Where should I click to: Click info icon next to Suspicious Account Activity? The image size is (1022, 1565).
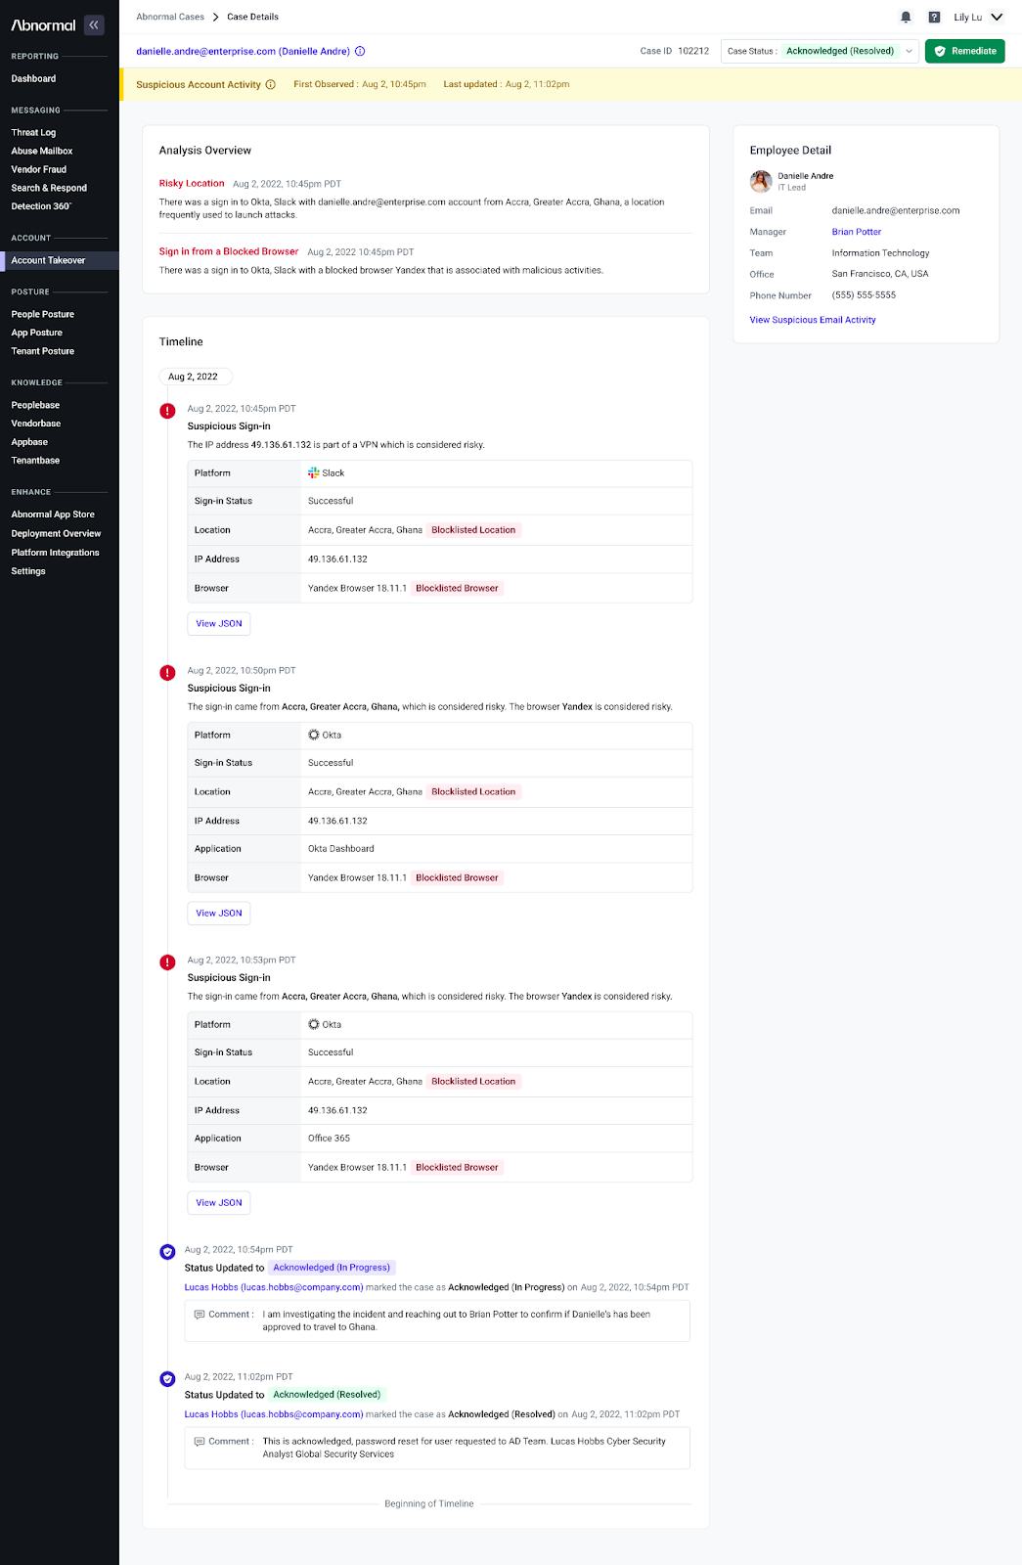coord(271,84)
